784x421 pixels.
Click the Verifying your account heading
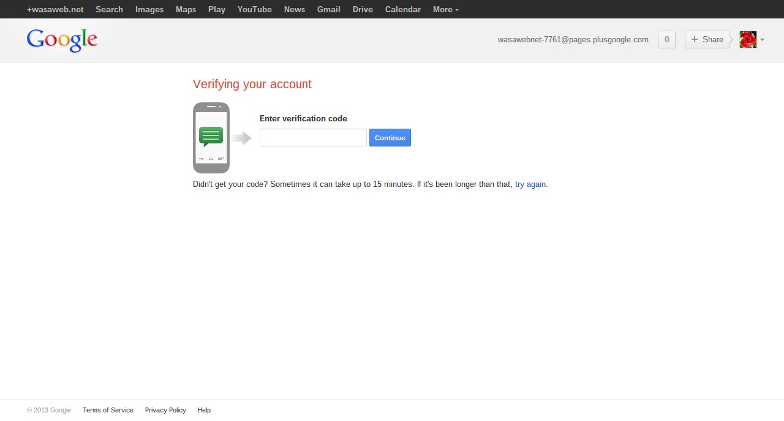point(252,84)
